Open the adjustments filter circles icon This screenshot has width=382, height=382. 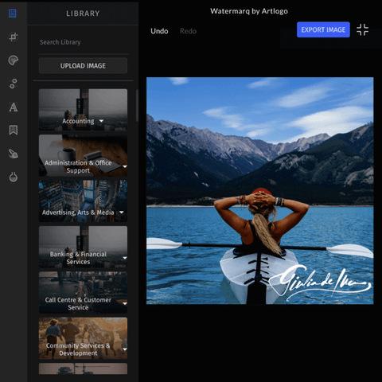13,84
